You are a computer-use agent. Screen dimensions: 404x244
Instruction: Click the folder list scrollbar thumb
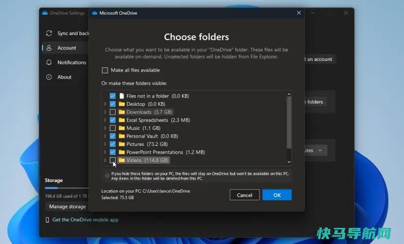point(289,122)
